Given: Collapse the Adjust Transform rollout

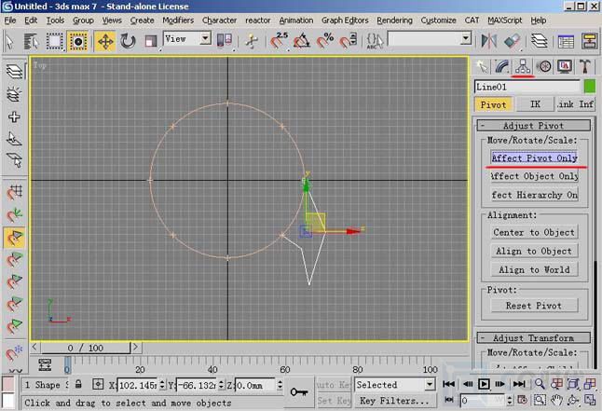Looking at the screenshot, I should click(533, 338).
